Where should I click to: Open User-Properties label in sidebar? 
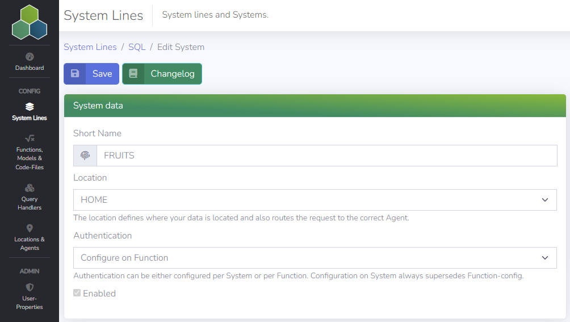pos(30,302)
